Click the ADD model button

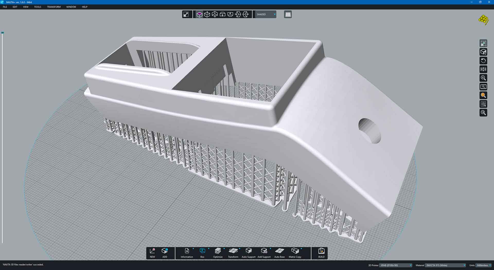tap(165, 253)
